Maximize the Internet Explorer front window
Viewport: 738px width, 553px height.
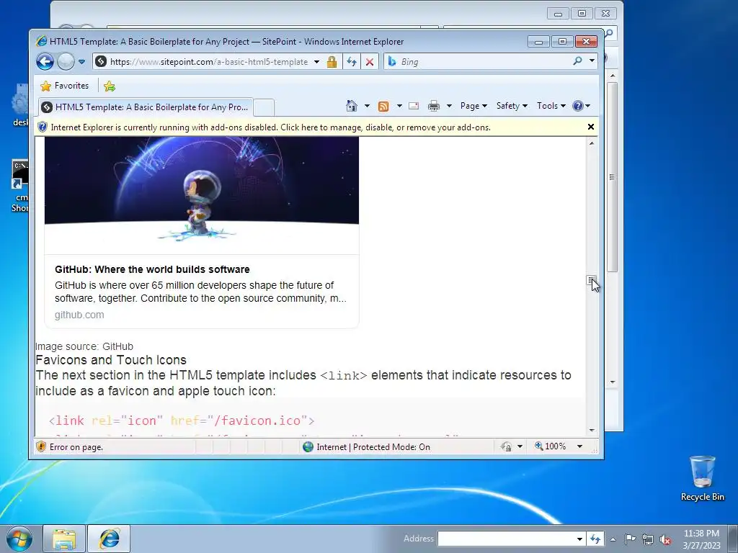(562, 42)
